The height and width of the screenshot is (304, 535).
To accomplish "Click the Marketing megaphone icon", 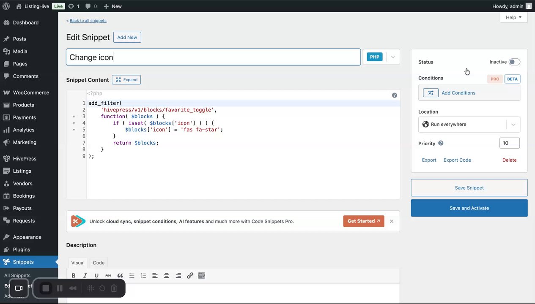I will 6,142.
